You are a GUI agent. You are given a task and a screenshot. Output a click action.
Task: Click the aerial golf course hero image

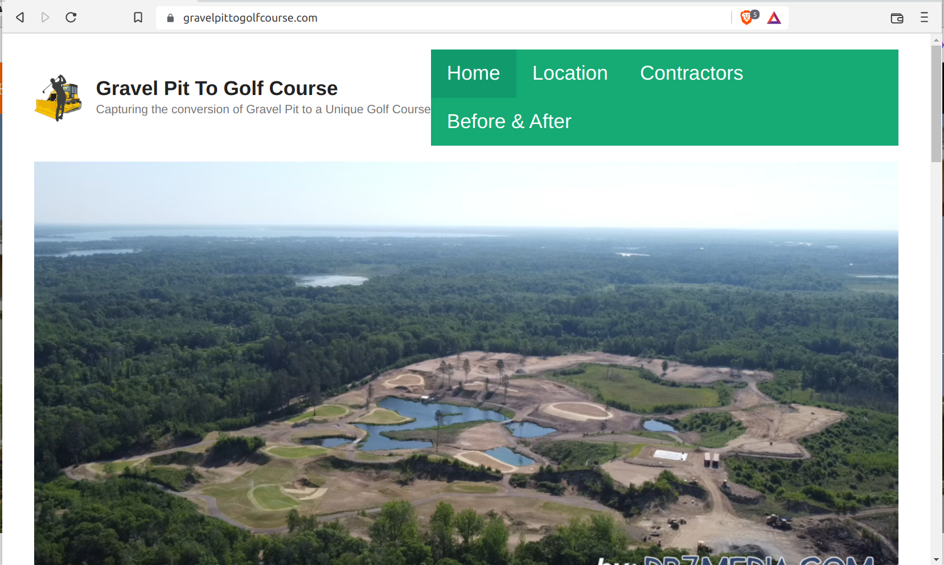(x=466, y=363)
